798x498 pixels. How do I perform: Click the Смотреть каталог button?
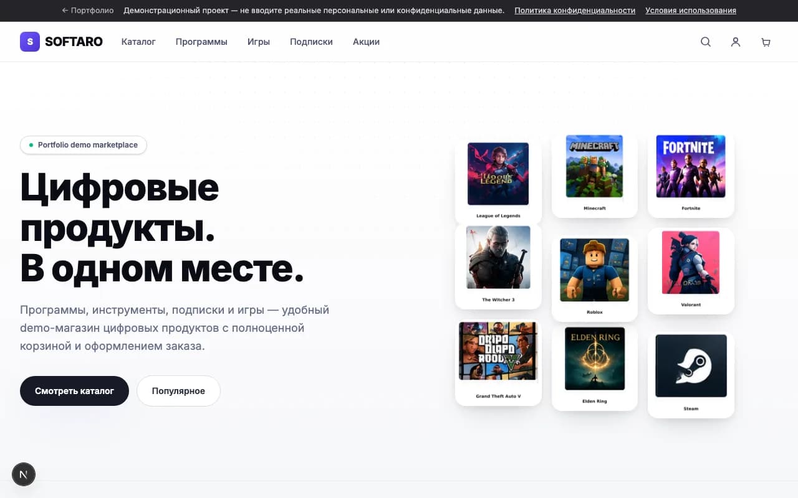click(x=74, y=391)
